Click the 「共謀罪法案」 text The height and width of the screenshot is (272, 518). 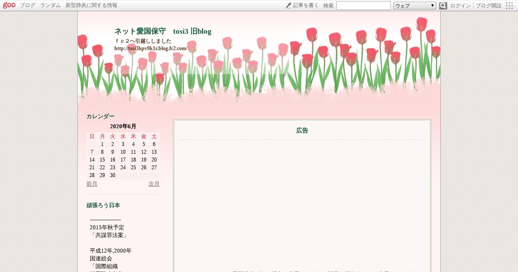(x=109, y=235)
